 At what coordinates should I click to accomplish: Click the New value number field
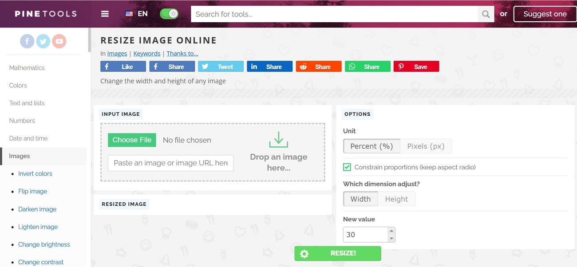(365, 235)
